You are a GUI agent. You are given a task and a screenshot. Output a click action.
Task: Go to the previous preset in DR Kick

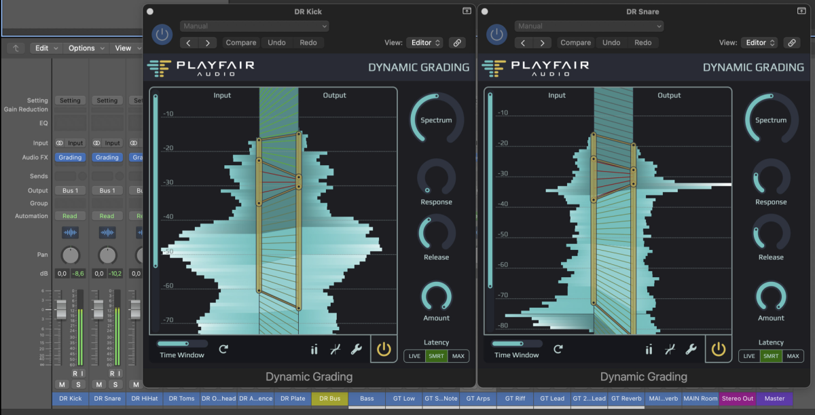pos(189,43)
